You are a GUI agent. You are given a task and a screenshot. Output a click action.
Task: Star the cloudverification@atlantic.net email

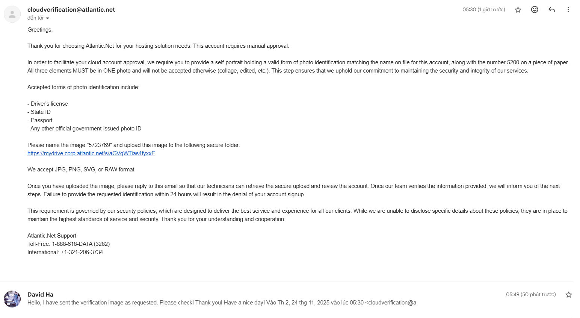518,10
